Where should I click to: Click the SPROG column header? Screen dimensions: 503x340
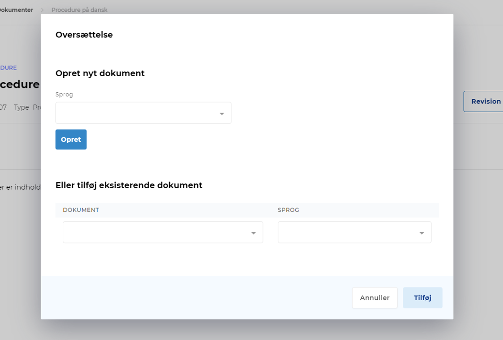coord(288,210)
